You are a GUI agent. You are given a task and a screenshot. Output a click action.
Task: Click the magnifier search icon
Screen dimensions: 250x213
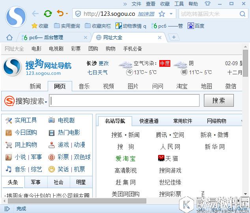point(243,14)
